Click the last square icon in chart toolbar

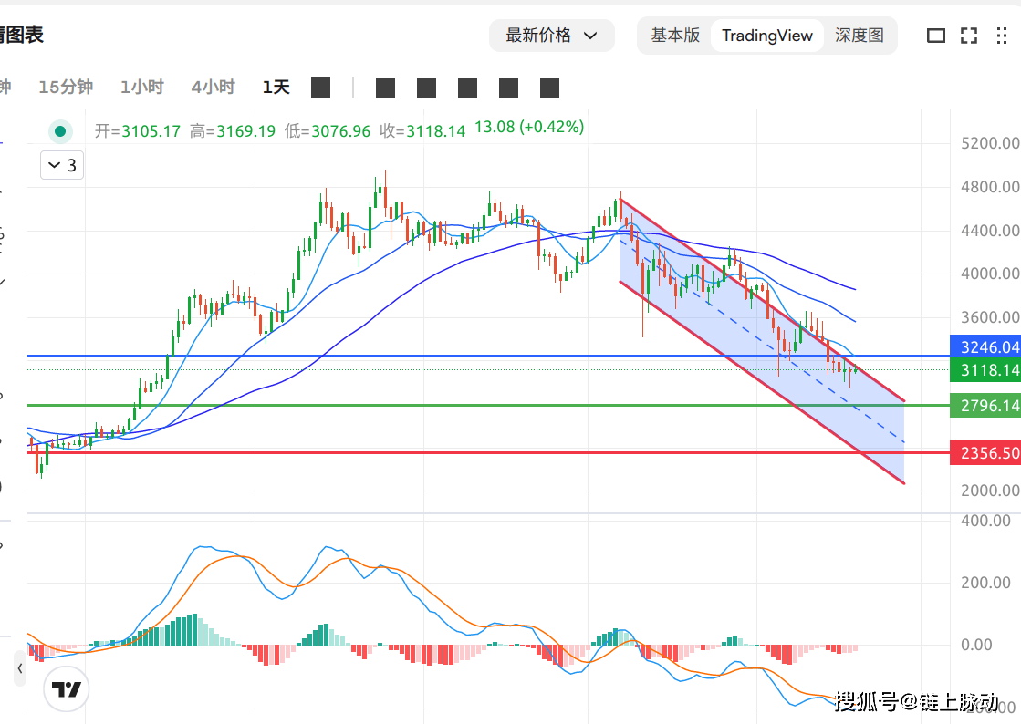[x=549, y=88]
